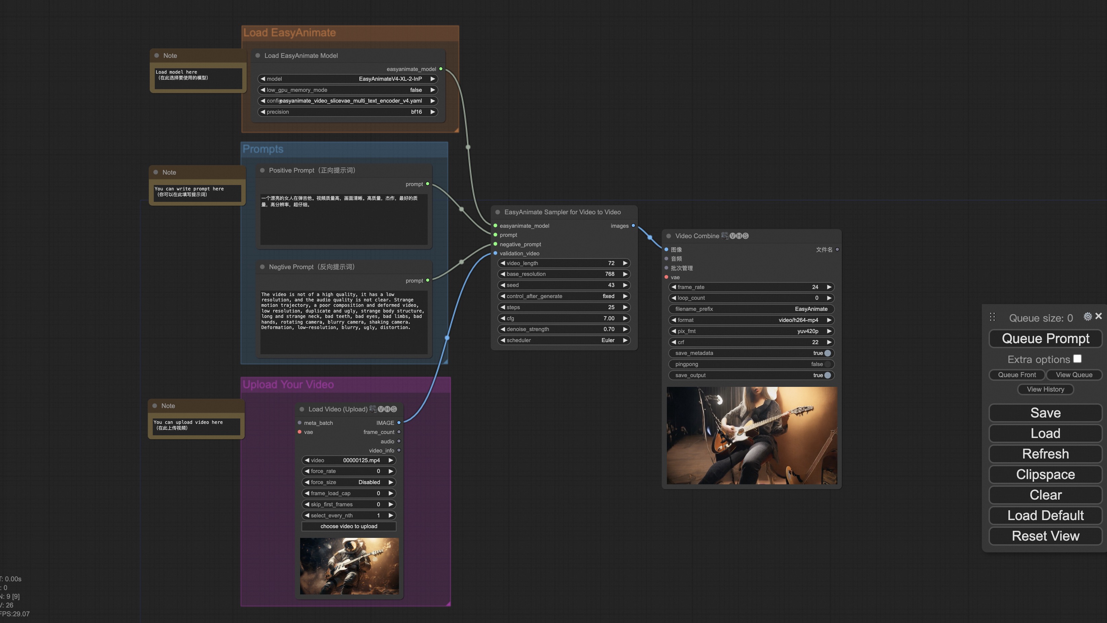Click Refresh button
The image size is (1107, 623).
pos(1045,454)
